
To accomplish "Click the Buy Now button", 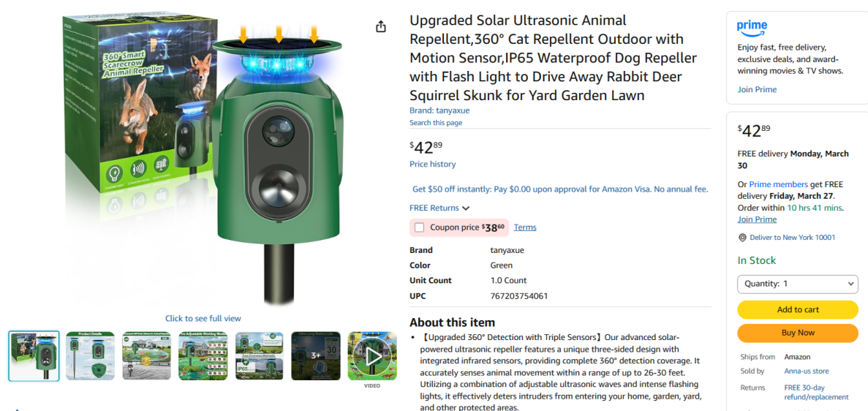I will (797, 333).
